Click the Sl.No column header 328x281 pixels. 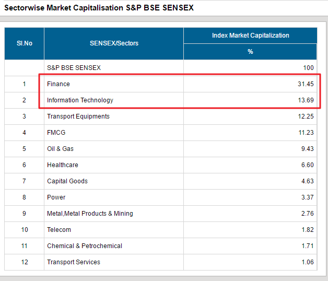coord(24,43)
